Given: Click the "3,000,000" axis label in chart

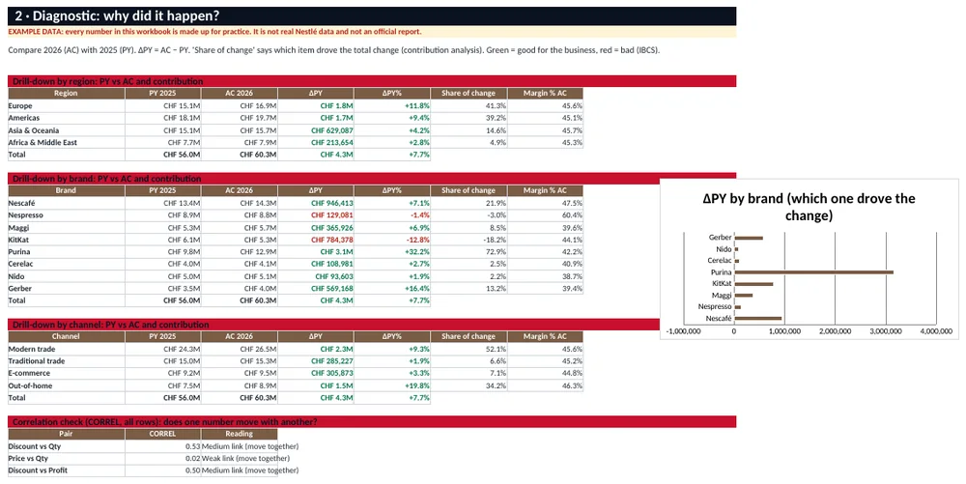Looking at the screenshot, I should (886, 331).
